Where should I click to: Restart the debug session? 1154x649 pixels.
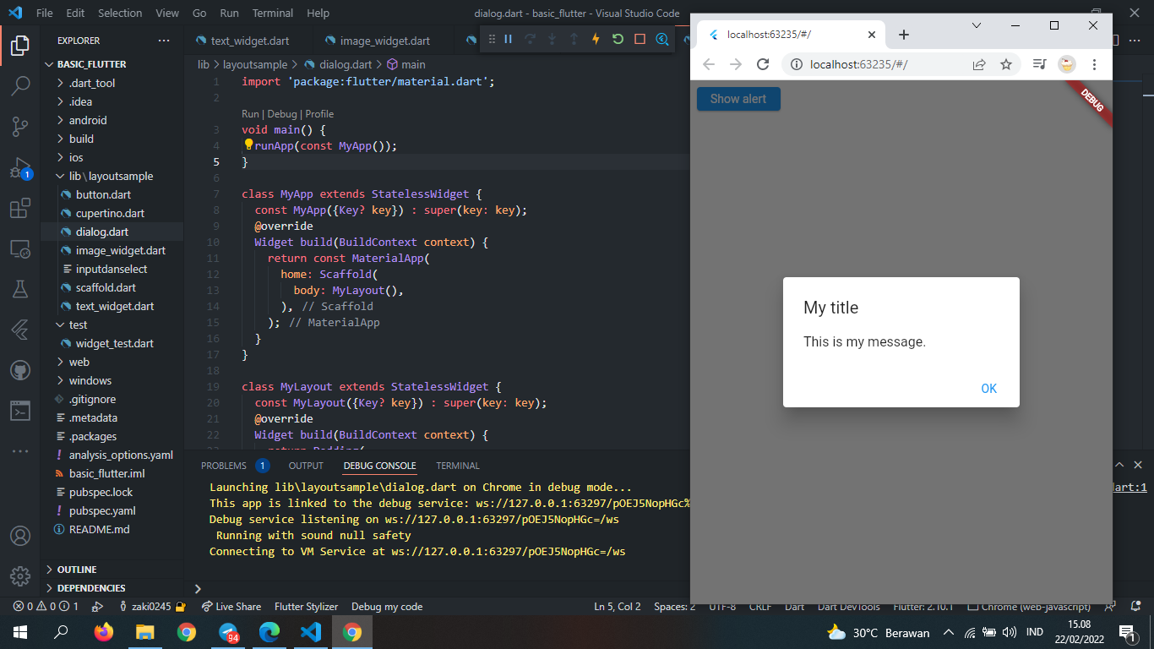pos(618,39)
